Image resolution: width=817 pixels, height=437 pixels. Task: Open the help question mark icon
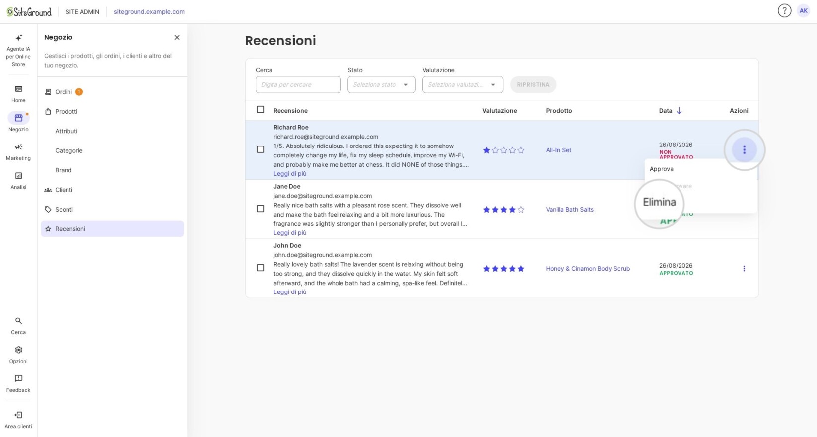(784, 10)
